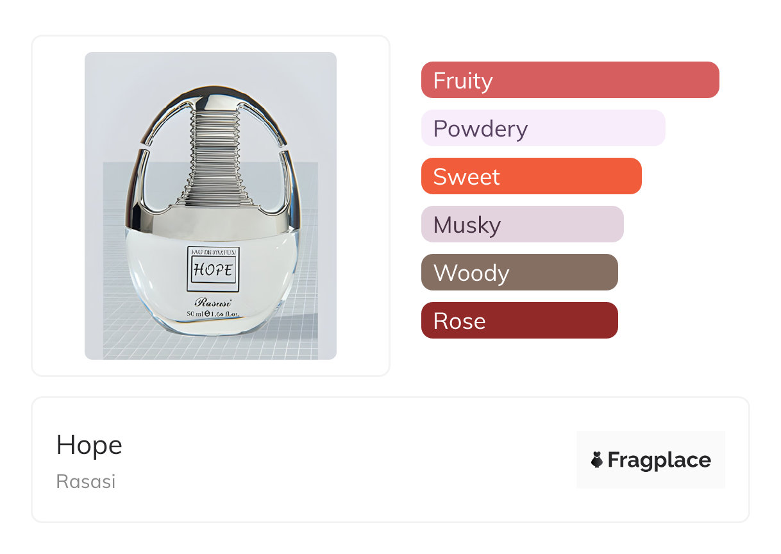This screenshot has height=554, width=781.
Task: Click the Fragplace brand wordmark
Action: coord(659,460)
